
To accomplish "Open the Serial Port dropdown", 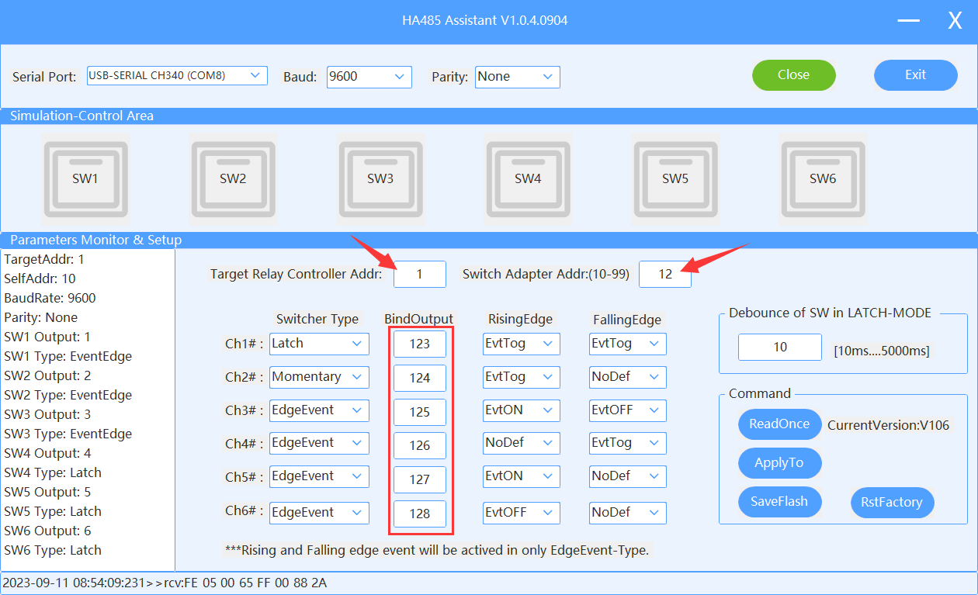I will 177,76.
